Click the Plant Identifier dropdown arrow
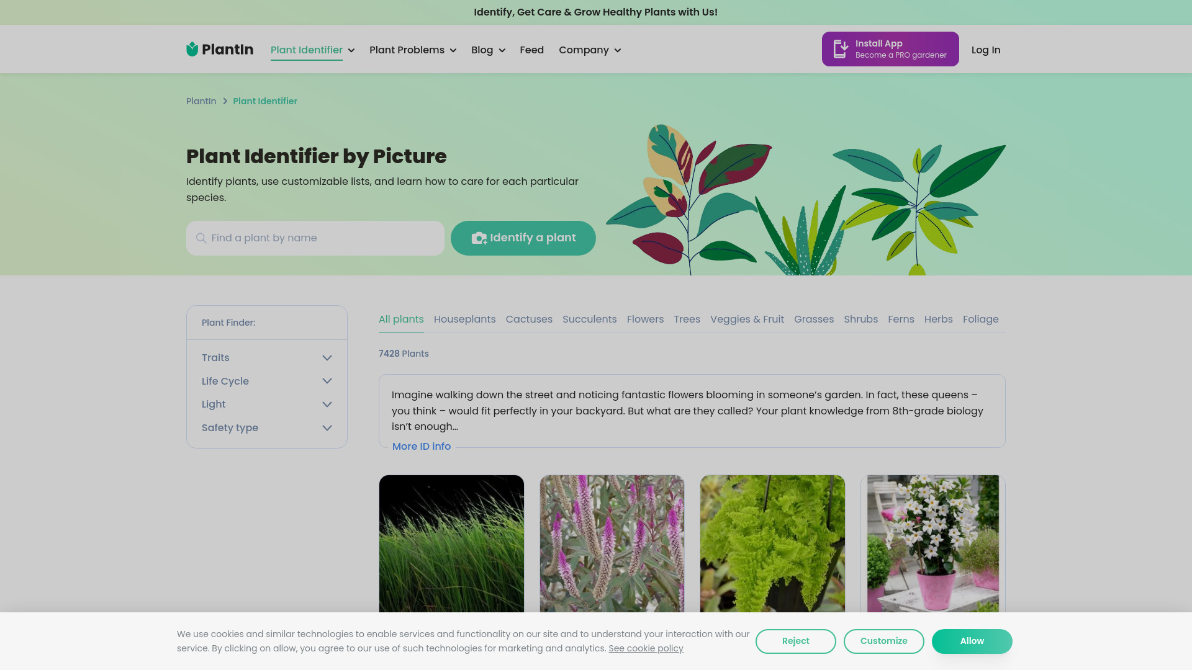The width and height of the screenshot is (1192, 670). tap(351, 50)
